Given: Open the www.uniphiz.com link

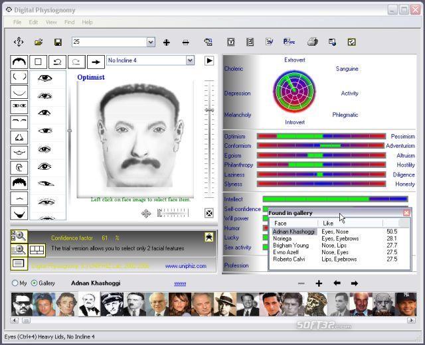Looking at the screenshot, I should 186,266.
